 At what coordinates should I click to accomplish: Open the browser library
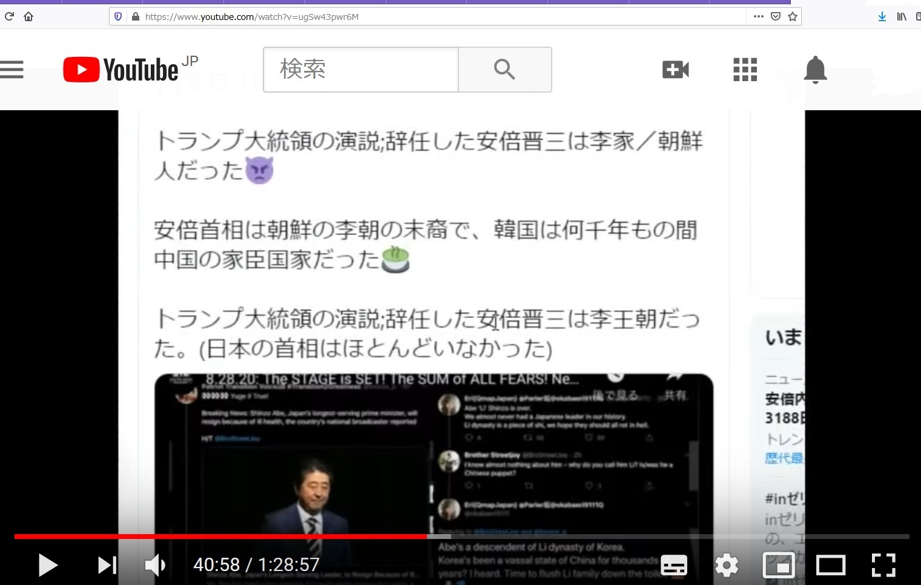[902, 16]
